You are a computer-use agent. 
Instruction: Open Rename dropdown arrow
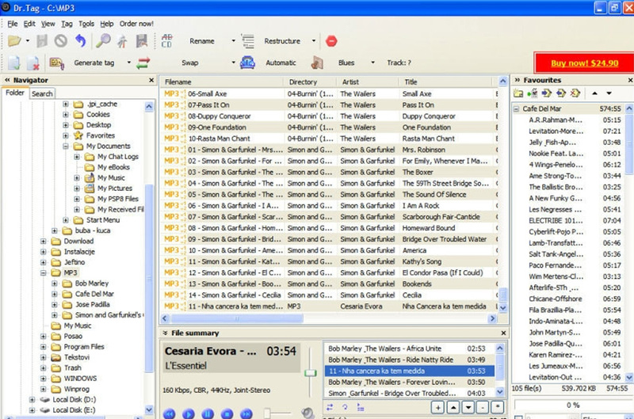(233, 41)
